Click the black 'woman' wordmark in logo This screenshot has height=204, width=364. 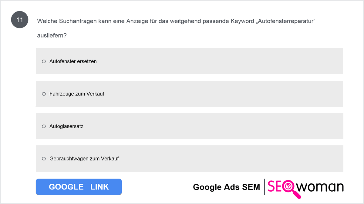click(320, 187)
